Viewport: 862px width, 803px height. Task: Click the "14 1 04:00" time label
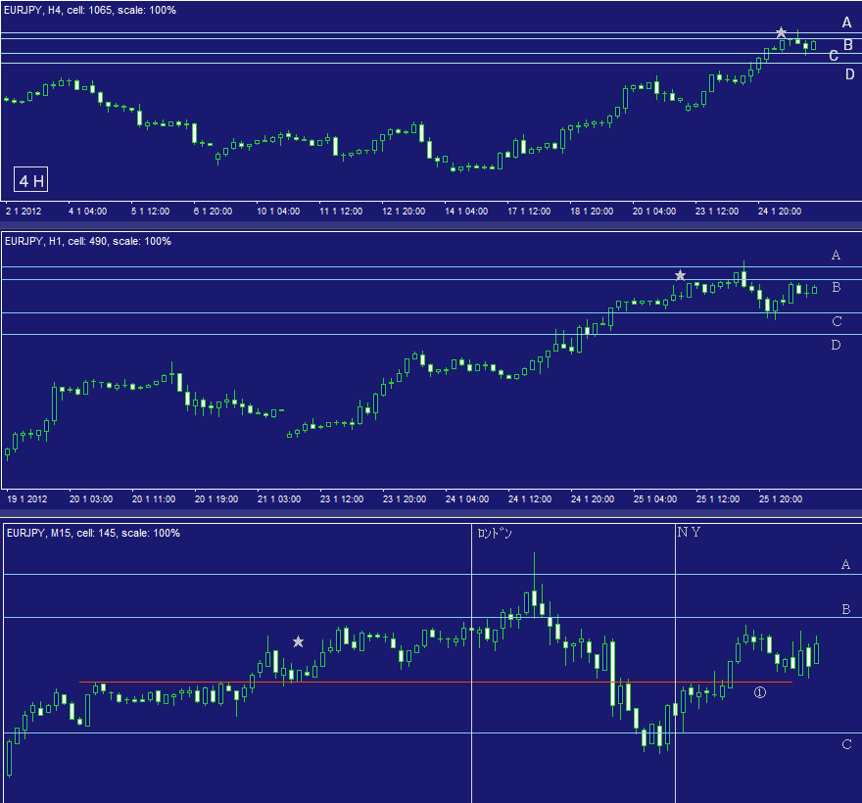[466, 212]
